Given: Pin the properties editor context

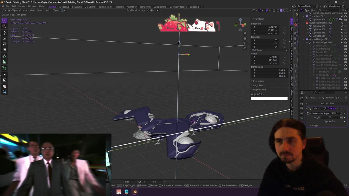Looking at the screenshot, I should click(x=346, y=98).
